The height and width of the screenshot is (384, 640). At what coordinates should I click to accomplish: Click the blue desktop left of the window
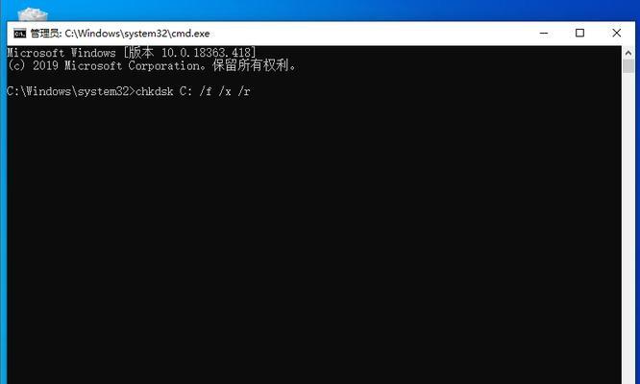coord(3,204)
